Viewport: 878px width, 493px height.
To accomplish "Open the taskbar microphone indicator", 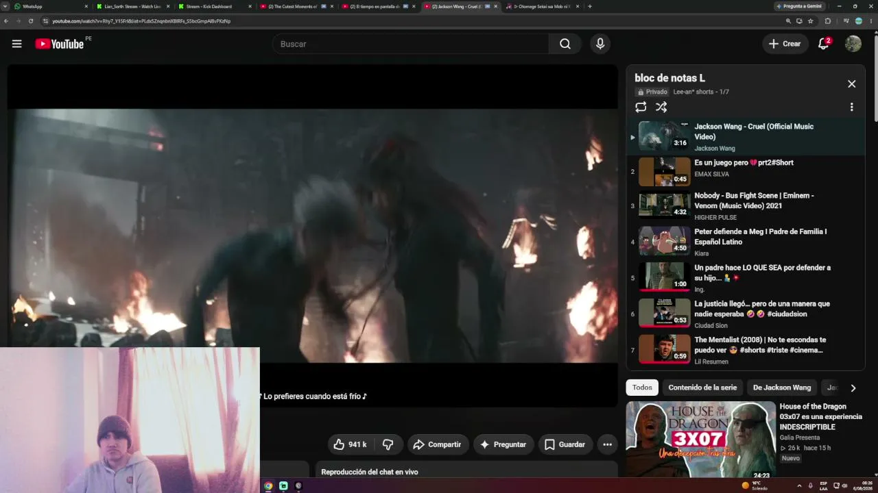I will (811, 485).
